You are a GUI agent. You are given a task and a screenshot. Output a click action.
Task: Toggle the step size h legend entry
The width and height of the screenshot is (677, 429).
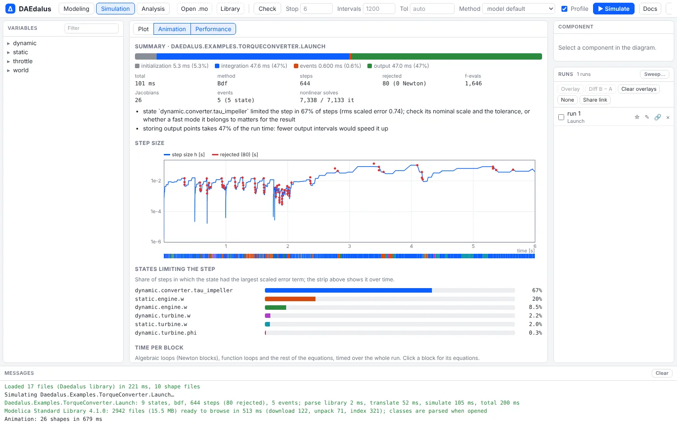point(184,154)
